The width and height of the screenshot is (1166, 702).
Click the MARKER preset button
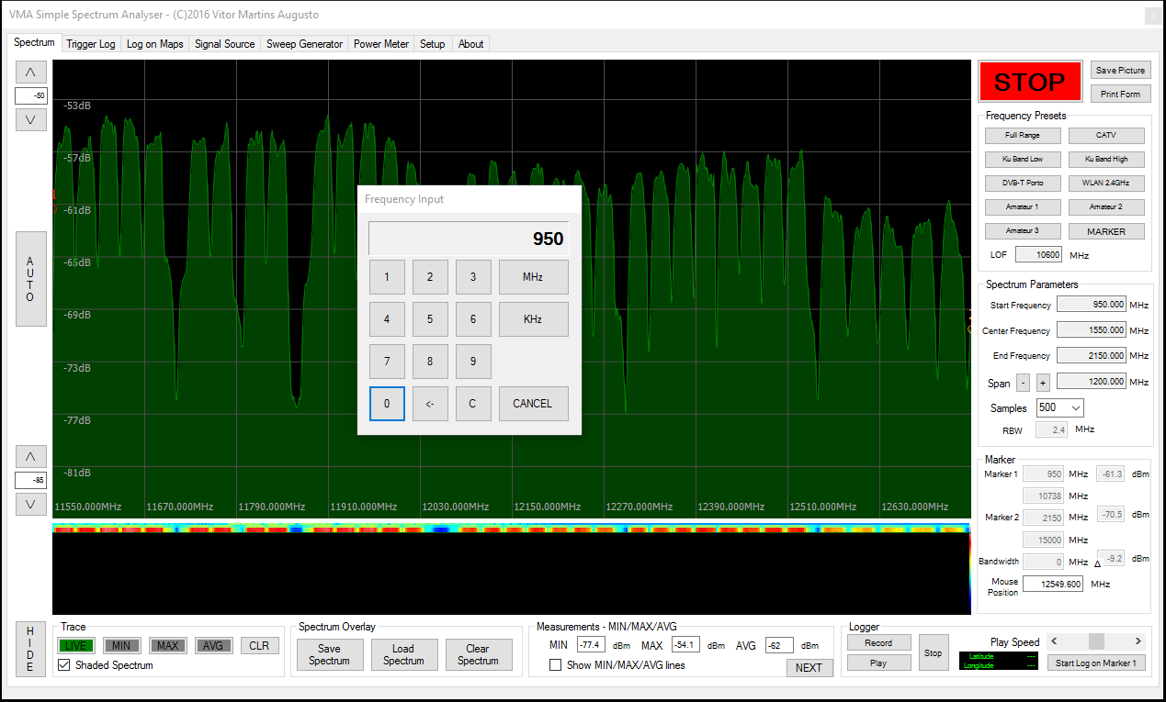[1106, 231]
